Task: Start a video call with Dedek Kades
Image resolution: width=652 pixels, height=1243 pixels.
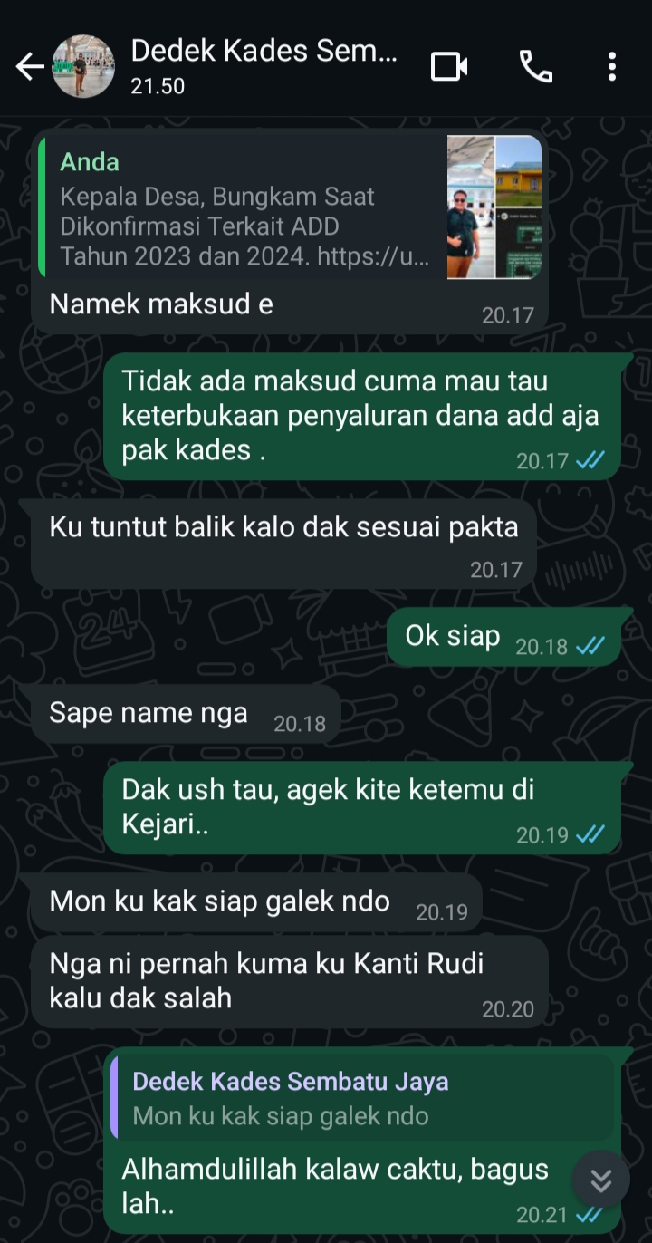Action: click(449, 66)
